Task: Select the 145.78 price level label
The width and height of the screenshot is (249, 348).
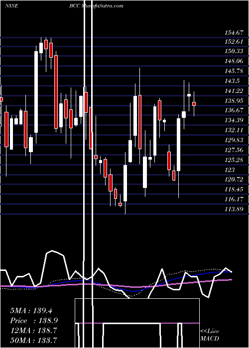Action: [234, 71]
